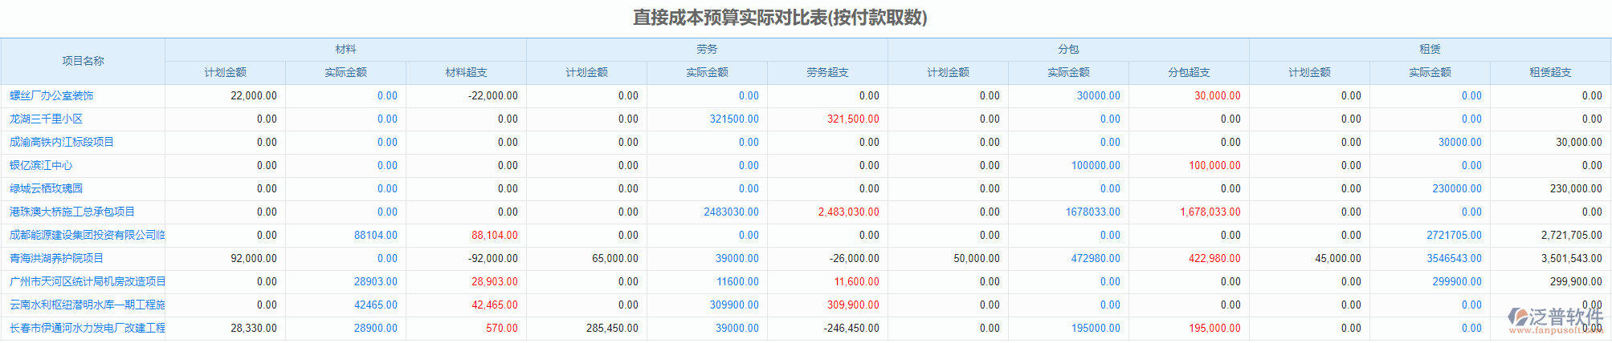Screen dimensions: 1612x343
Task: Open project 成都能源建设集团投资有限公司
Action: pos(88,235)
